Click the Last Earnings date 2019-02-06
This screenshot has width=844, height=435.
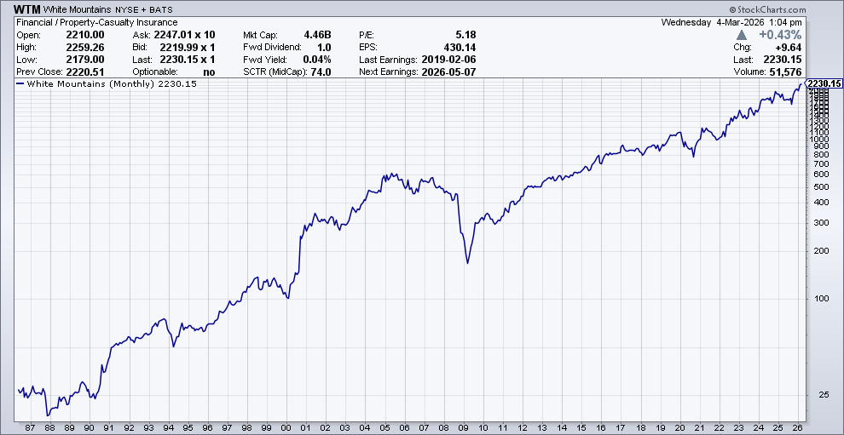coord(449,60)
